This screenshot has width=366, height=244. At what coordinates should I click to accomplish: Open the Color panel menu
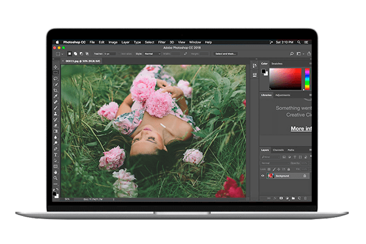[310, 63]
